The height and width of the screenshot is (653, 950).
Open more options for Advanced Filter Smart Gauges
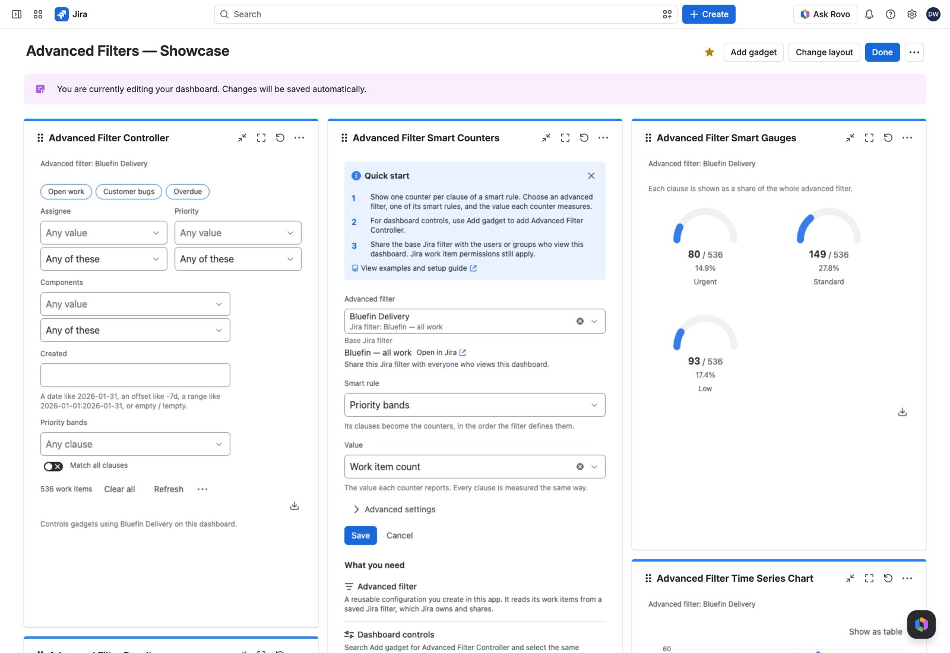click(907, 138)
